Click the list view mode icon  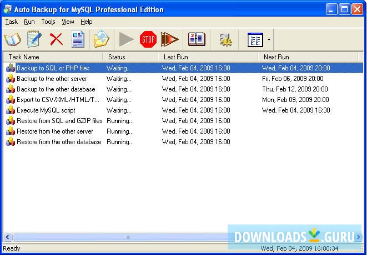pyautogui.click(x=255, y=40)
